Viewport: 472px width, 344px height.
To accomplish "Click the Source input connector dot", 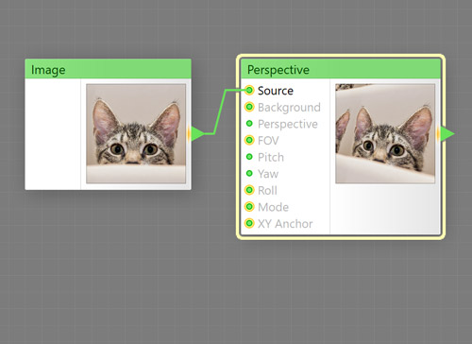I will point(249,91).
